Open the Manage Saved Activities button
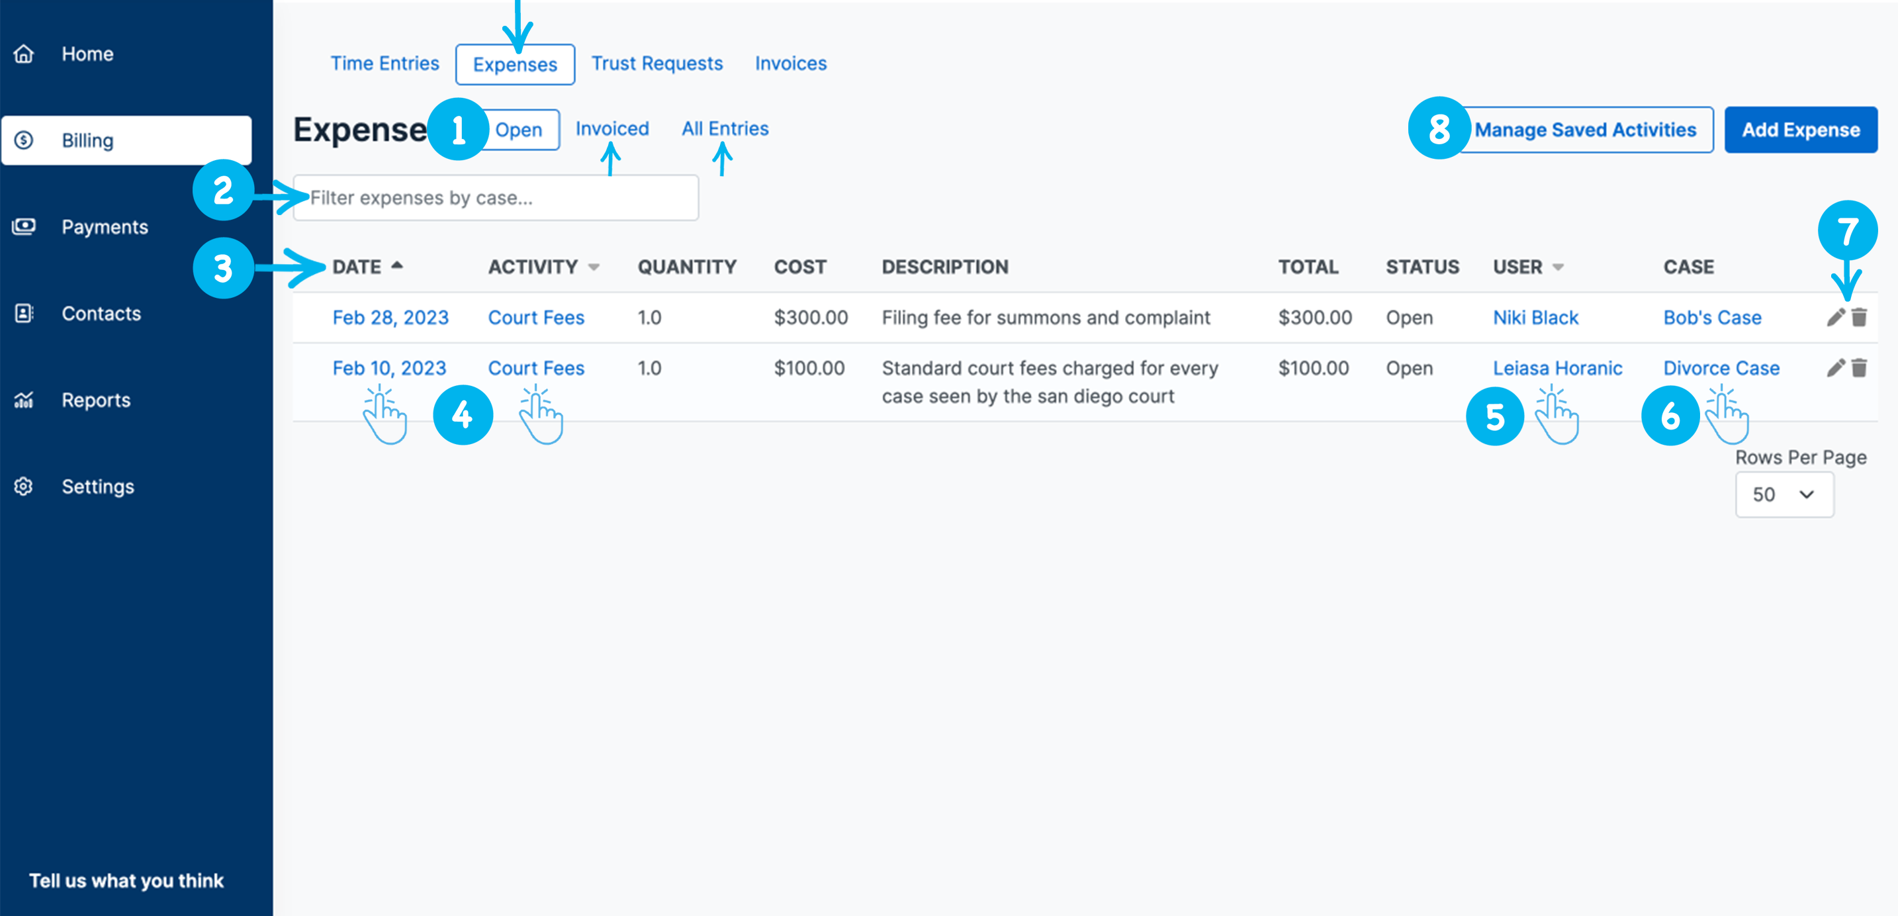Image resolution: width=1898 pixels, height=916 pixels. point(1585,130)
